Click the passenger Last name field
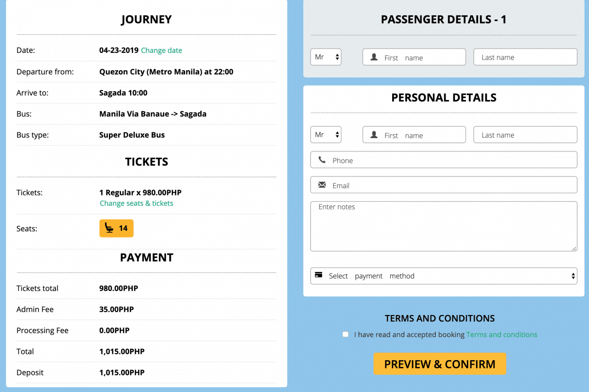Screen dimensions: 589x392 pos(525,57)
